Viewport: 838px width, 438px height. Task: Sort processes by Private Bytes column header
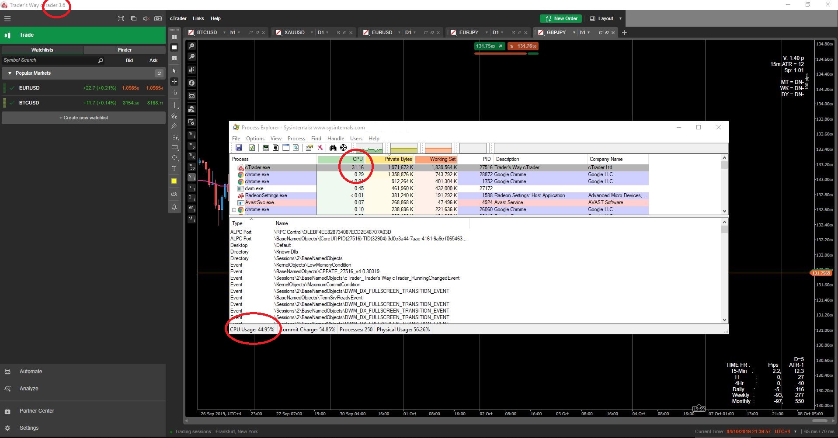pos(389,159)
